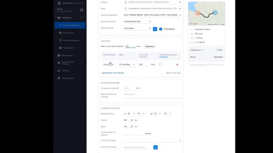Click the Куда address field
Viewport: 273px width, 153px height.
tap(153, 8)
